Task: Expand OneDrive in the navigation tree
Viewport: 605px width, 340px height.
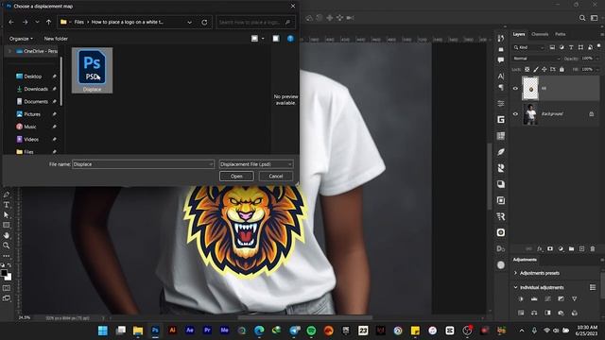Action: point(10,51)
